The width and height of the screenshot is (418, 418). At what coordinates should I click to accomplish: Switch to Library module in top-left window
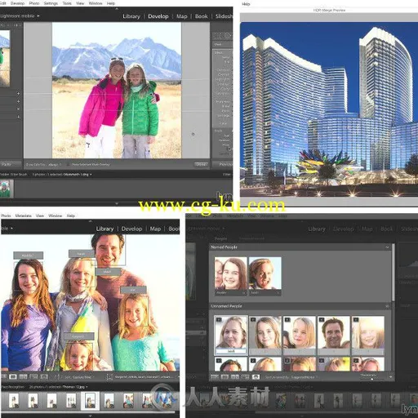[x=131, y=16]
